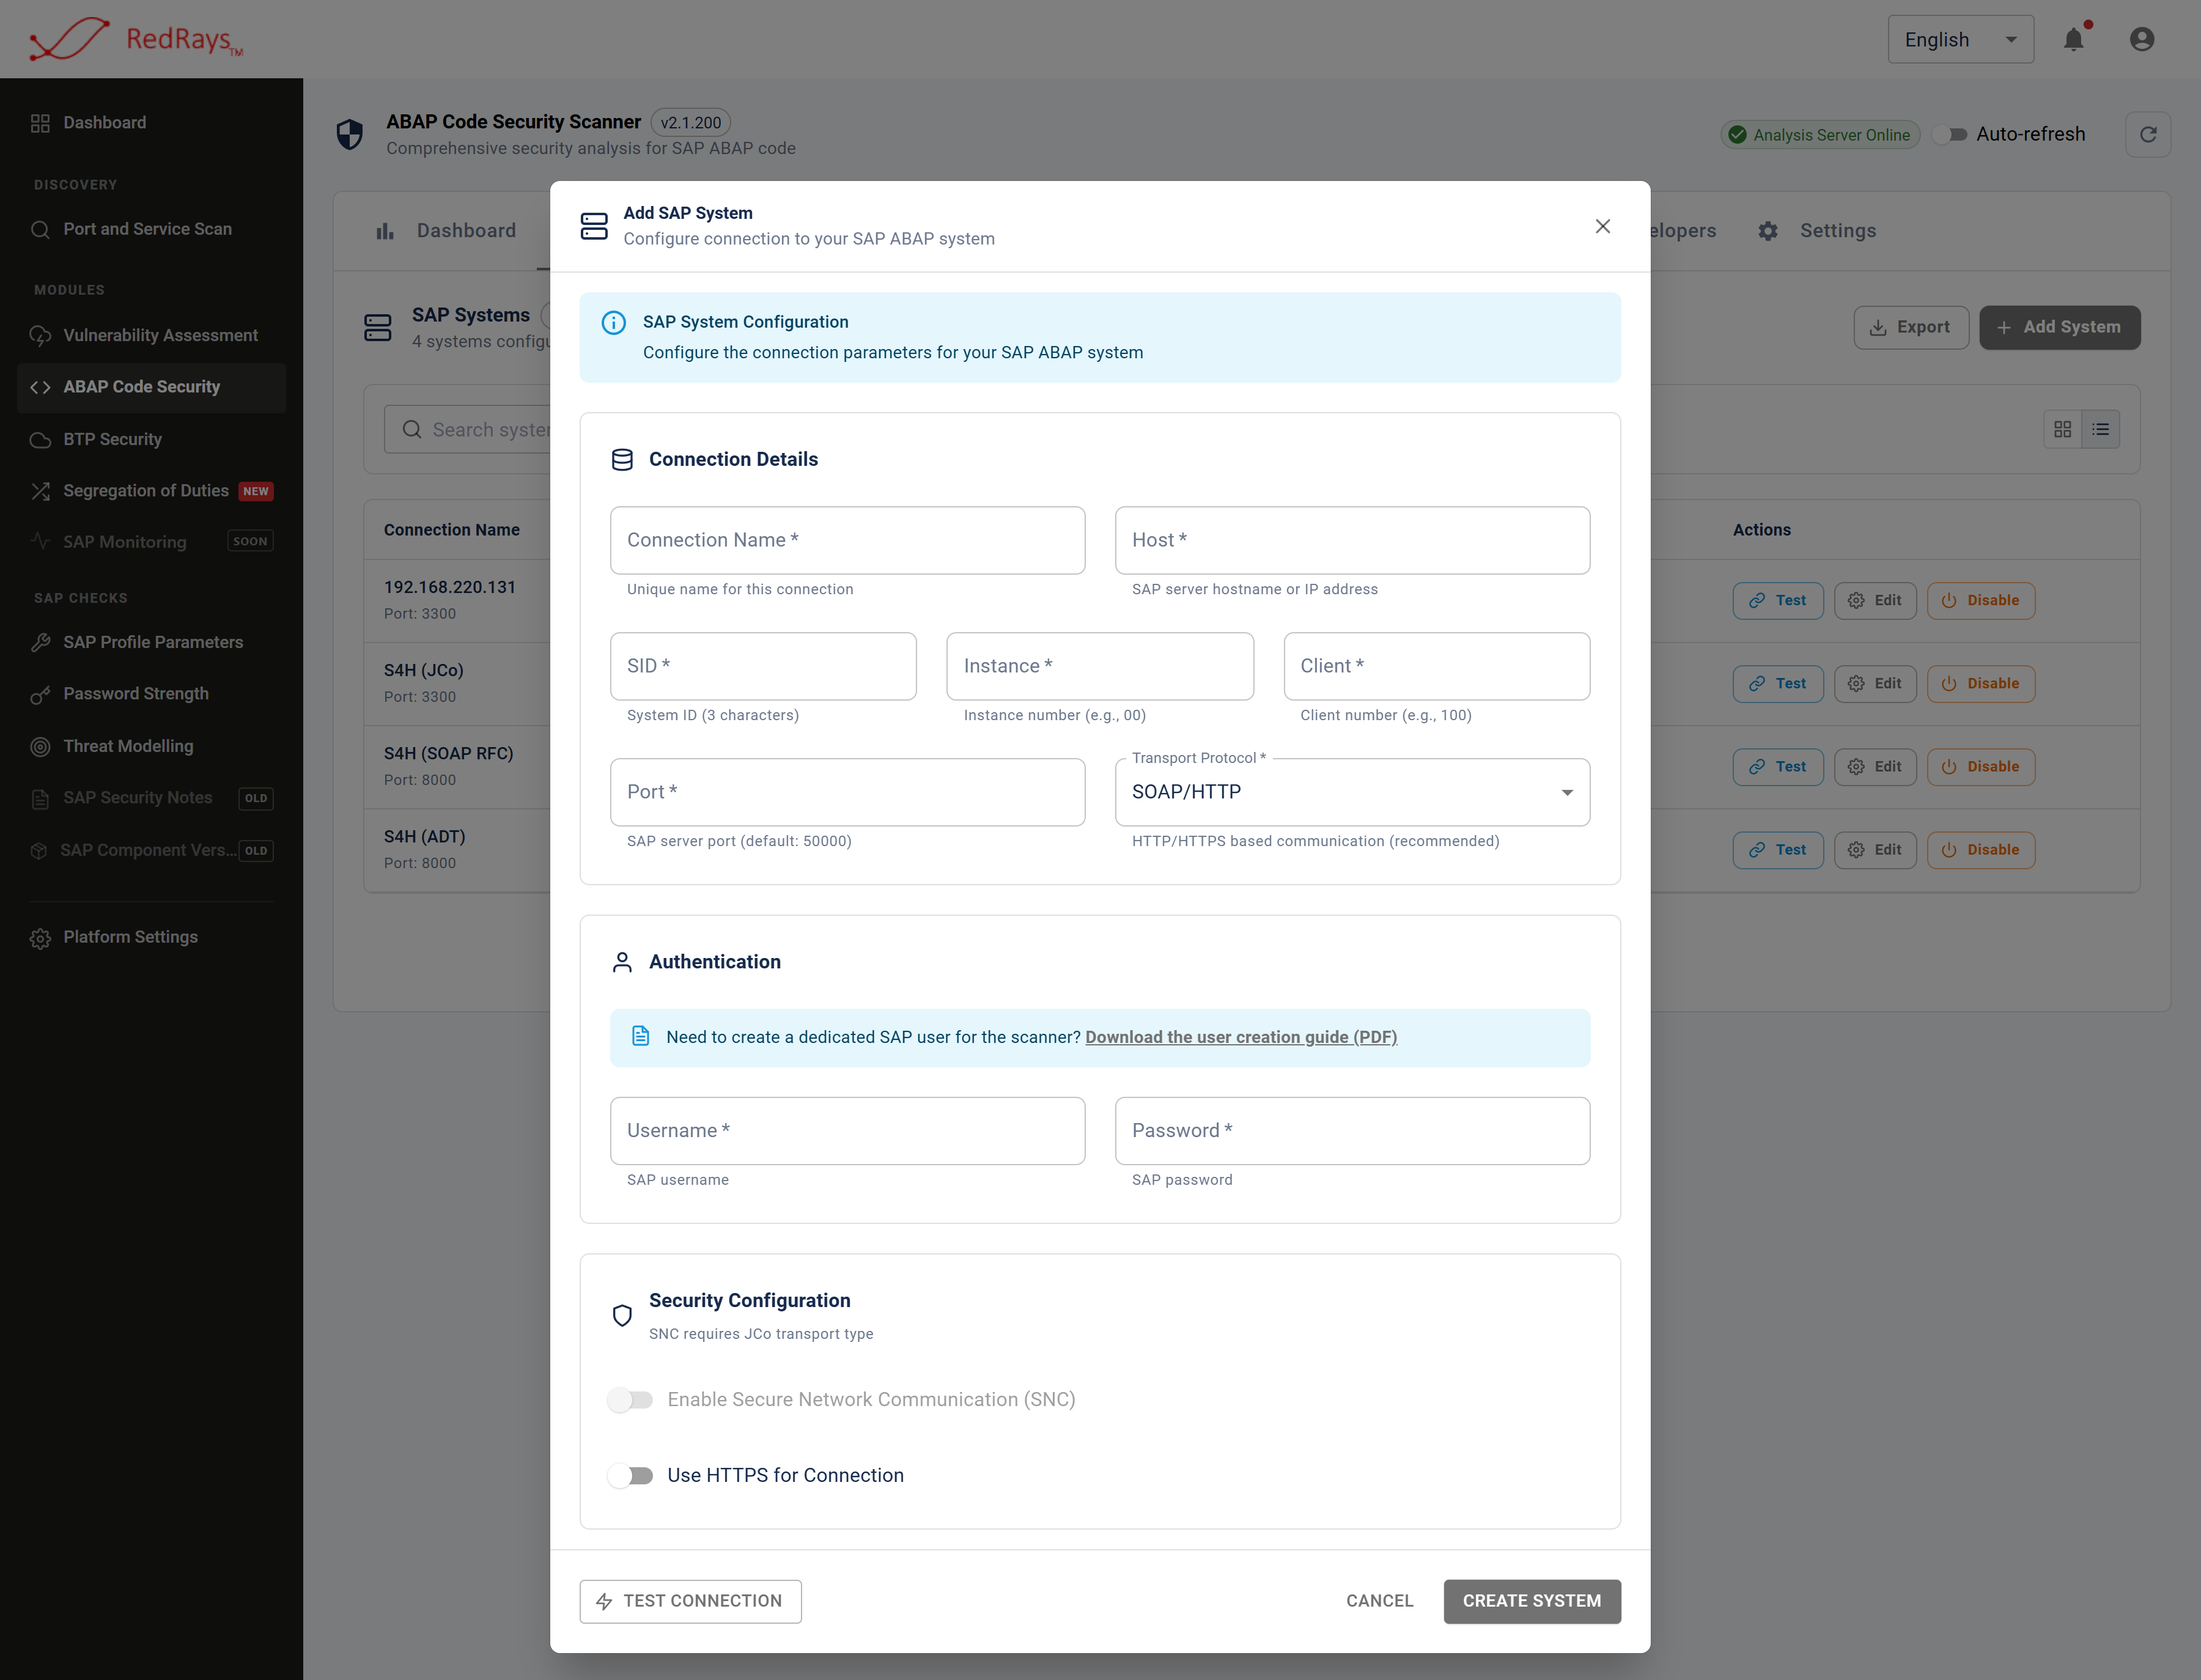Switch to list view layout

2100,429
